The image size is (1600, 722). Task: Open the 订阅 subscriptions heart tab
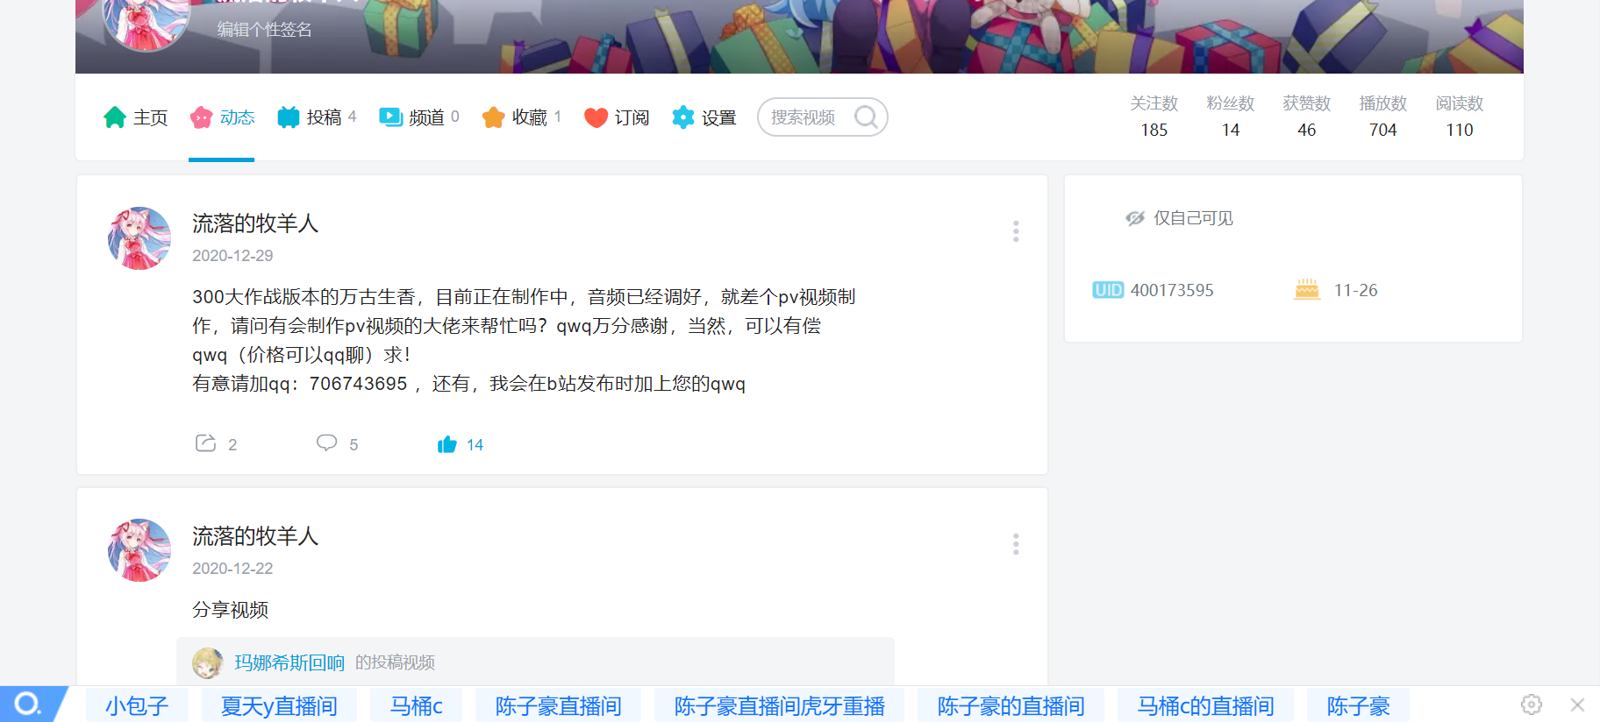(x=617, y=117)
